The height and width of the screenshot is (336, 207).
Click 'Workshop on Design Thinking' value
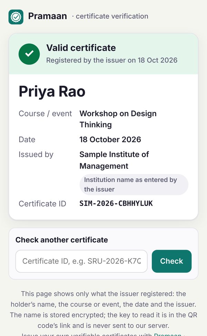(118, 119)
